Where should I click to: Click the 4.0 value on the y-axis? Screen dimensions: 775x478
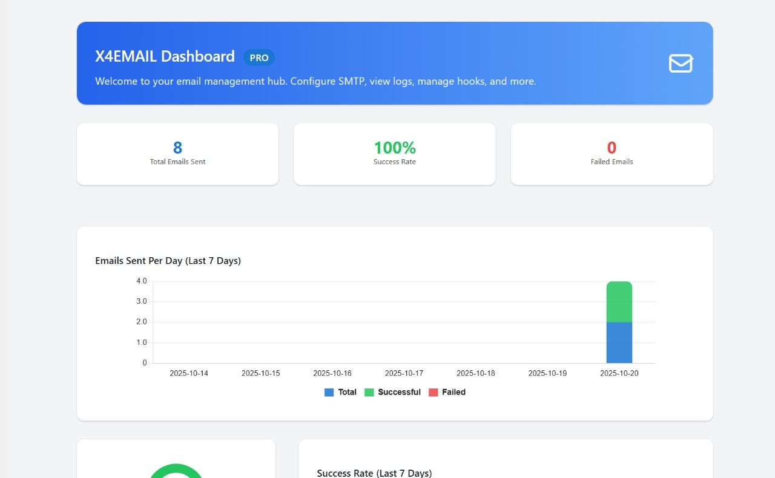pos(142,281)
